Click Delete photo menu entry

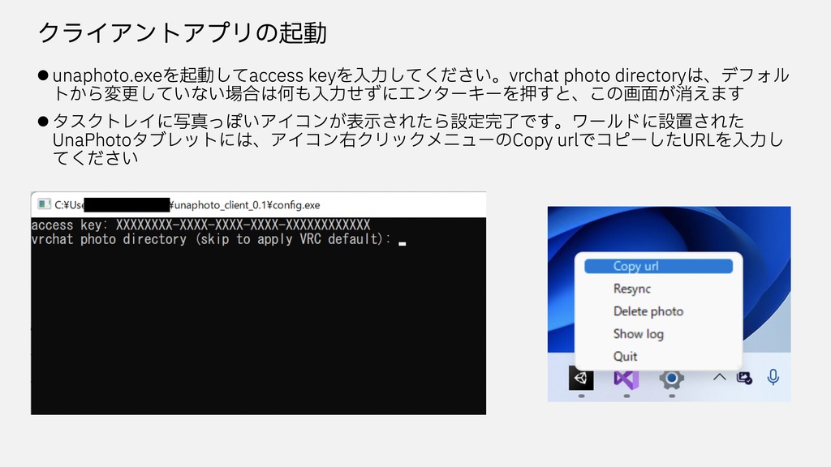pyautogui.click(x=648, y=311)
